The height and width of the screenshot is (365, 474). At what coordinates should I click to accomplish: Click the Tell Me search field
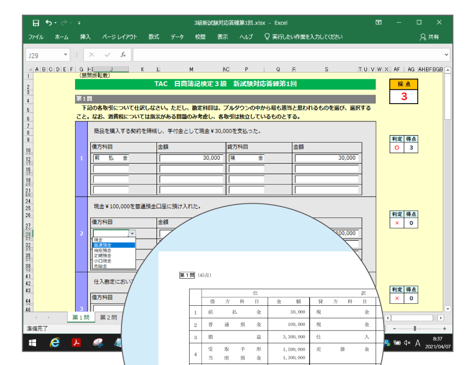tap(307, 37)
